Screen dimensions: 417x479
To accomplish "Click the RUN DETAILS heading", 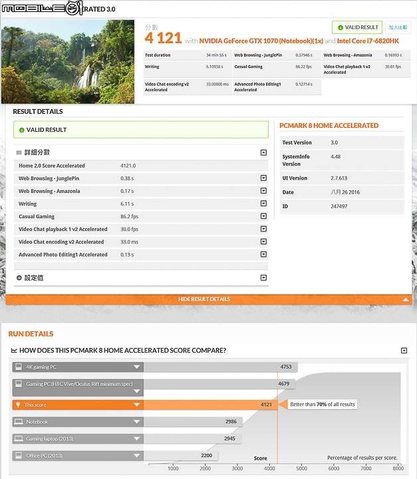I will (x=31, y=334).
